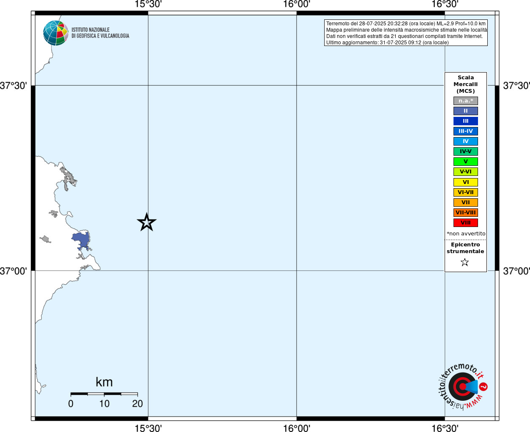Select the yellow VI legend swatch
This screenshot has width=530, height=432.
[466, 182]
